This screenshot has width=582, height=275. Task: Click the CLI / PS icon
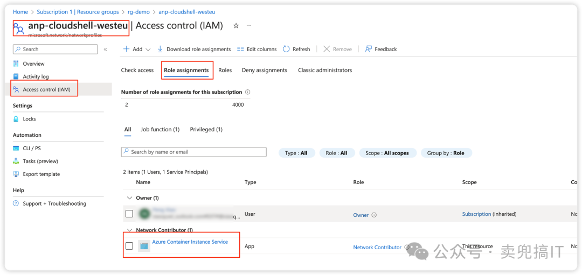pos(16,148)
